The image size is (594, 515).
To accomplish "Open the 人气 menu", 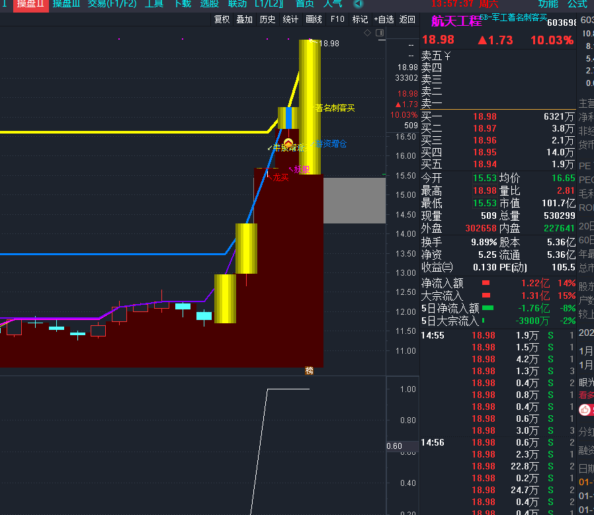I will click(x=333, y=4).
